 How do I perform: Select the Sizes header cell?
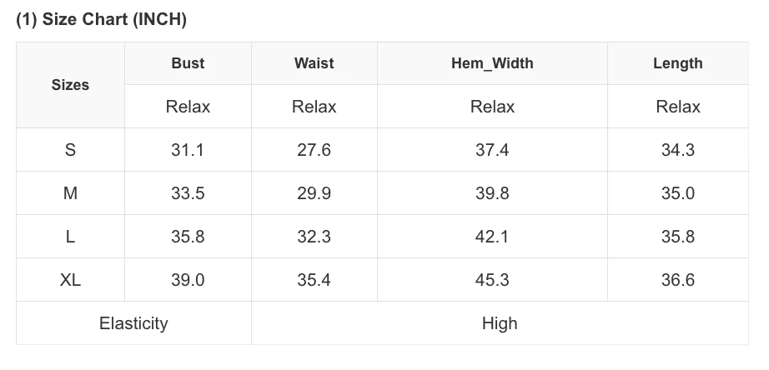[x=70, y=85]
